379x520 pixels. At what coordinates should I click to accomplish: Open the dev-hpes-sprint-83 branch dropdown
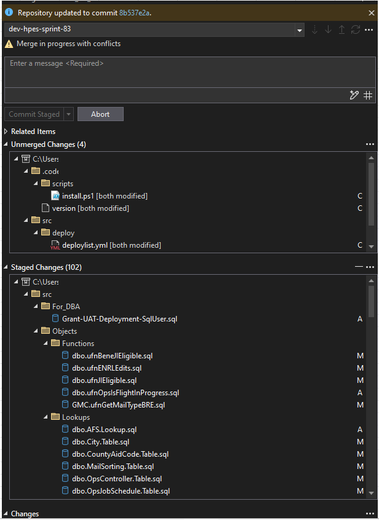299,30
